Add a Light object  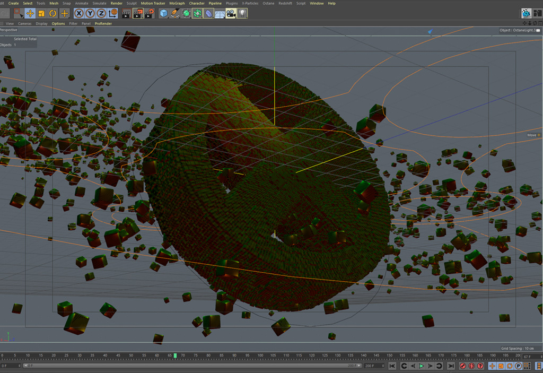[x=242, y=13]
